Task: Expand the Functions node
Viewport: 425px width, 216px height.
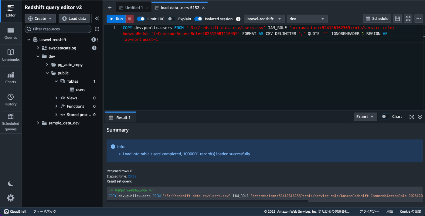Action: (56, 106)
